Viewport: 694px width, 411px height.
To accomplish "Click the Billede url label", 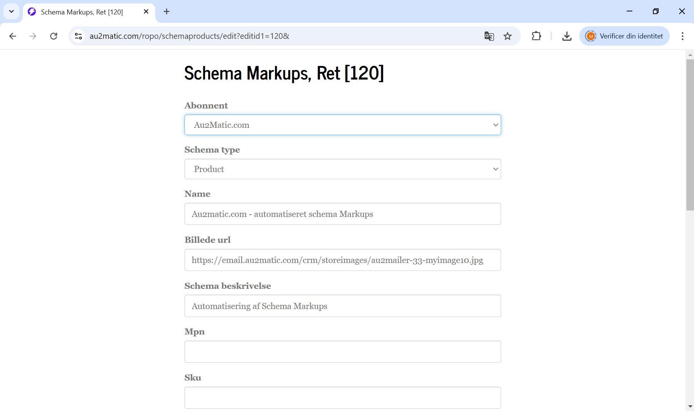I will (x=207, y=240).
